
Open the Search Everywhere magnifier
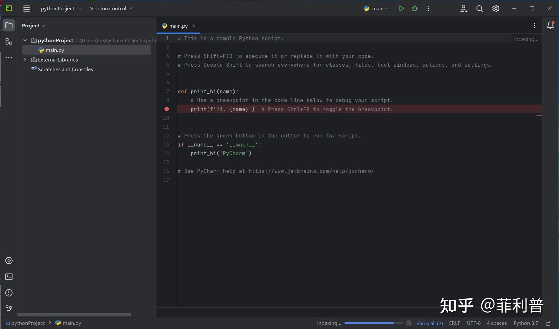(479, 9)
